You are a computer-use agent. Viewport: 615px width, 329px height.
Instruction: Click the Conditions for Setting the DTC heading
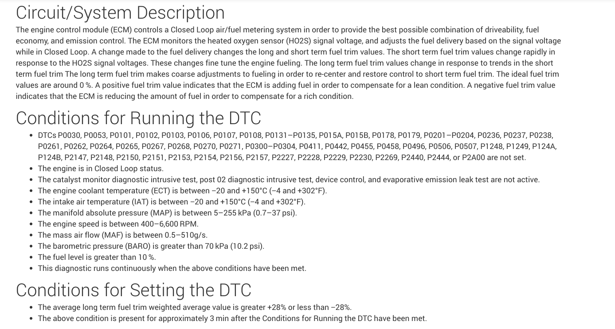coord(133,290)
